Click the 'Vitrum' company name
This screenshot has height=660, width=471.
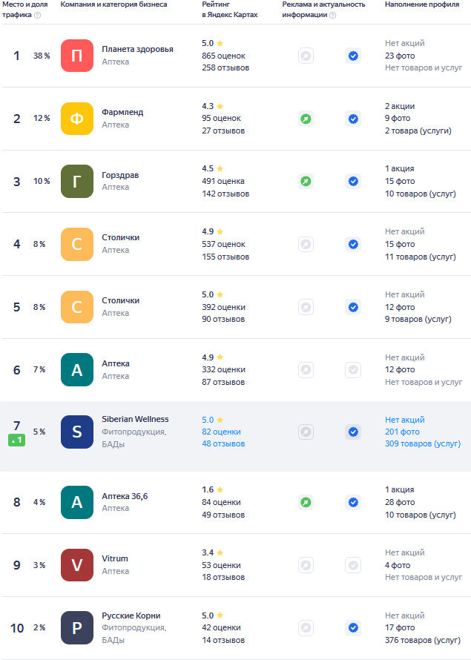(x=115, y=558)
